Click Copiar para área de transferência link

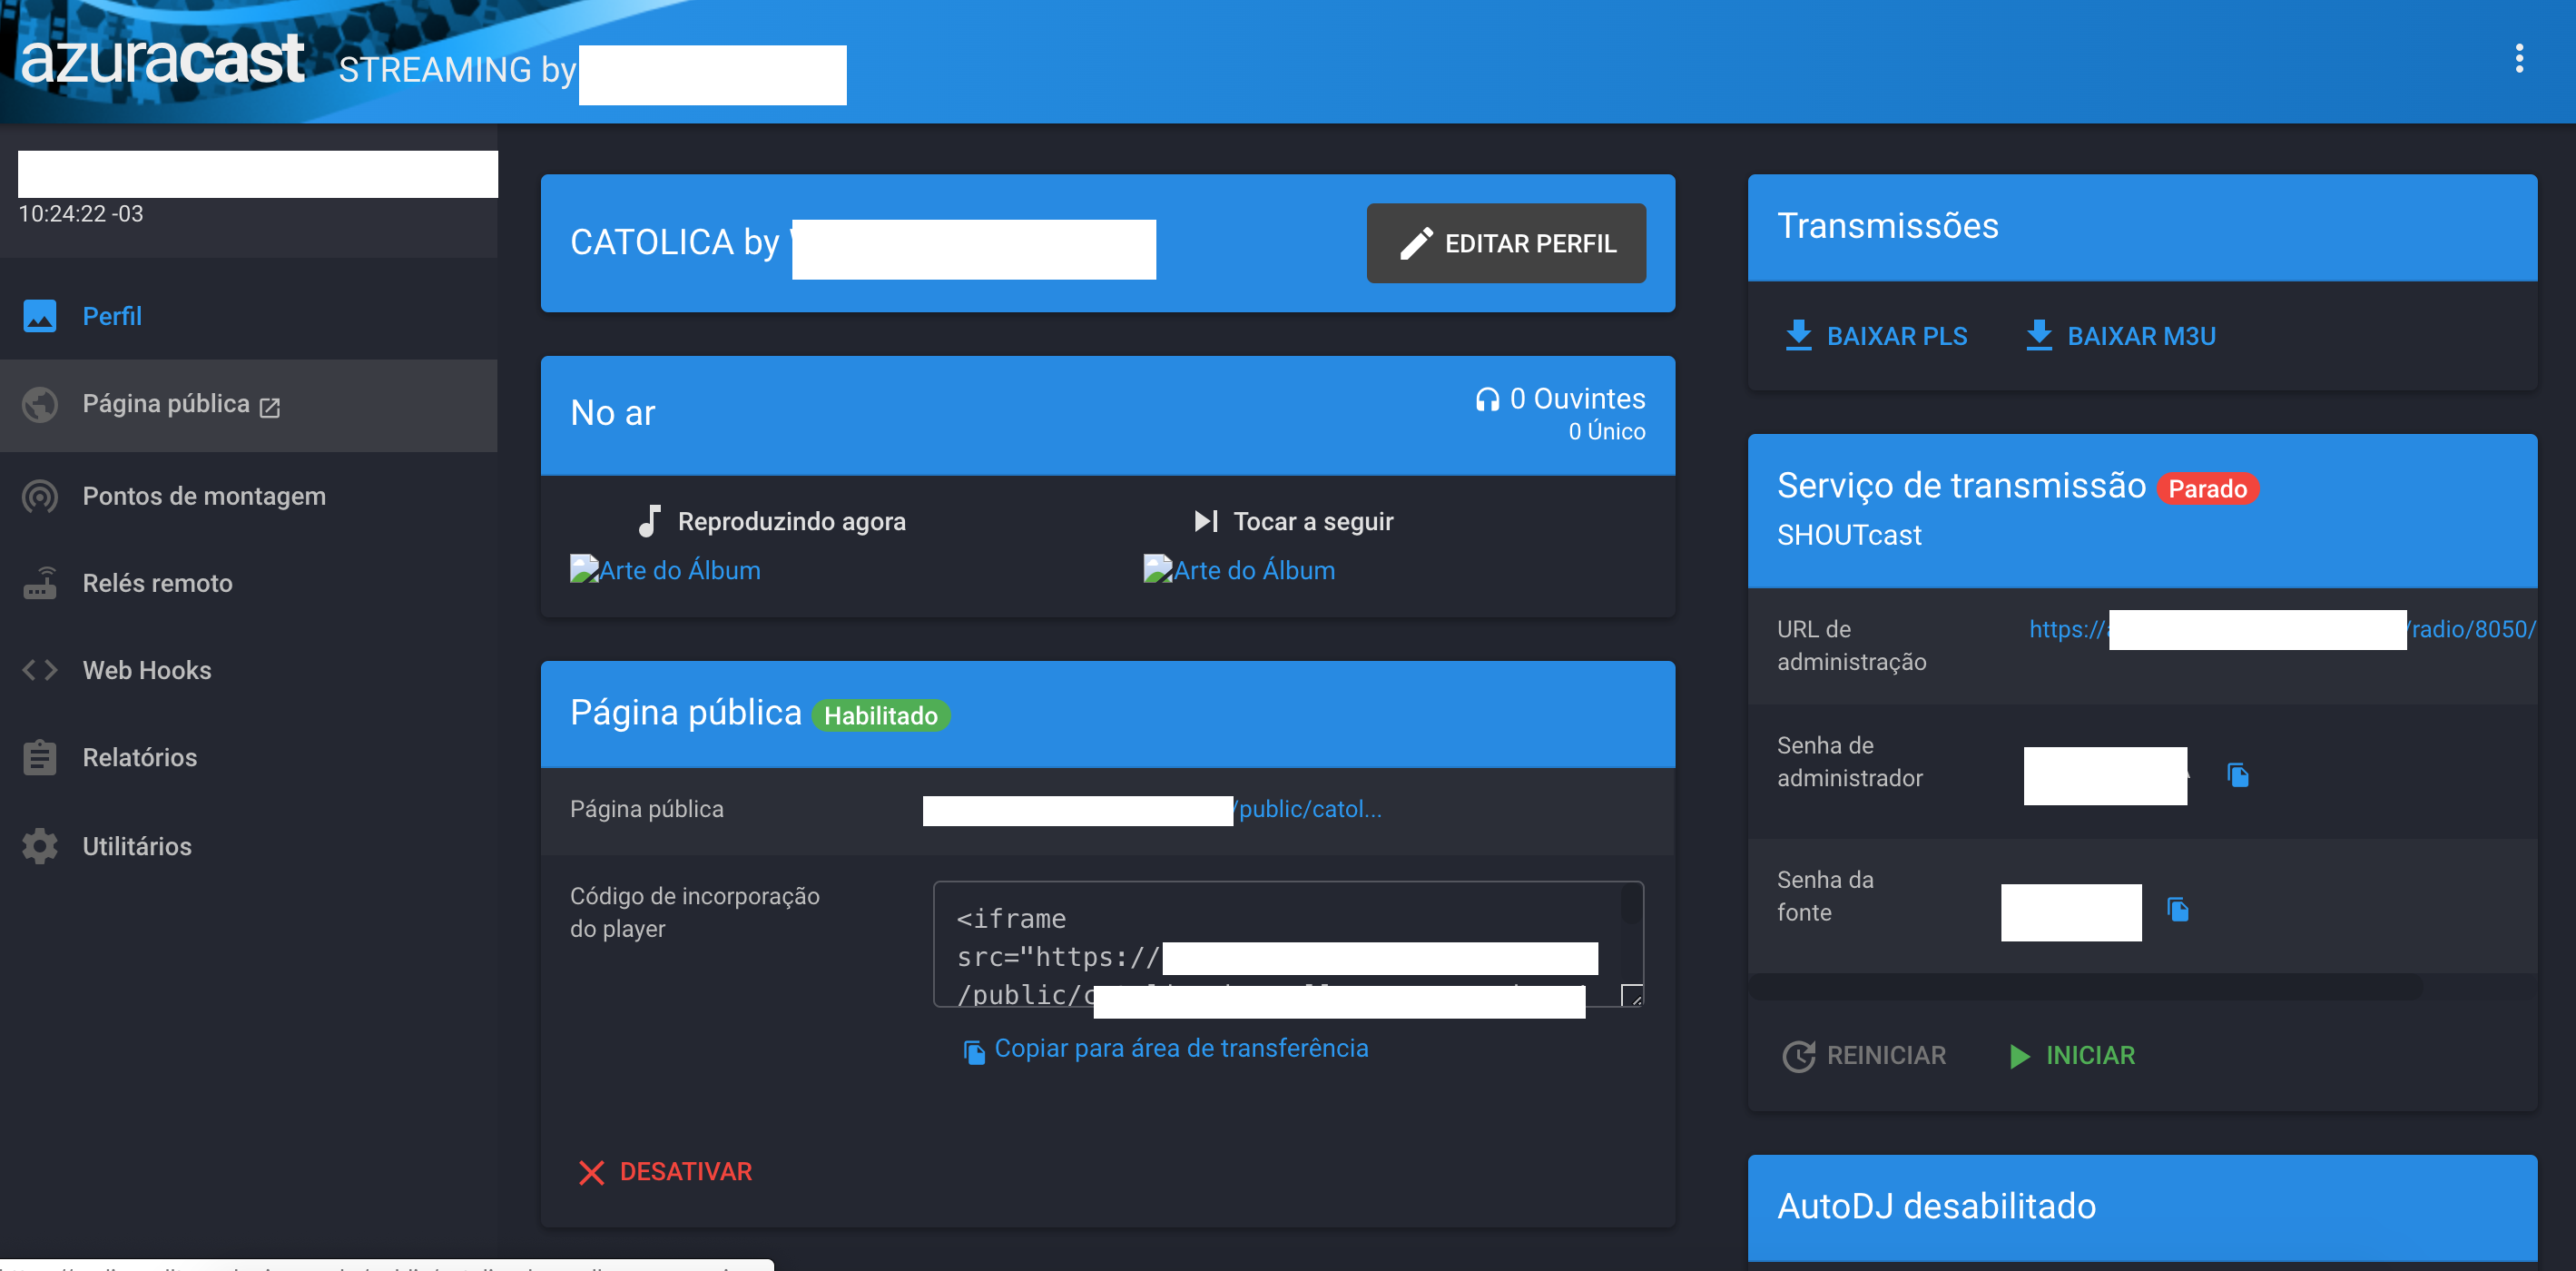[x=1166, y=1048]
